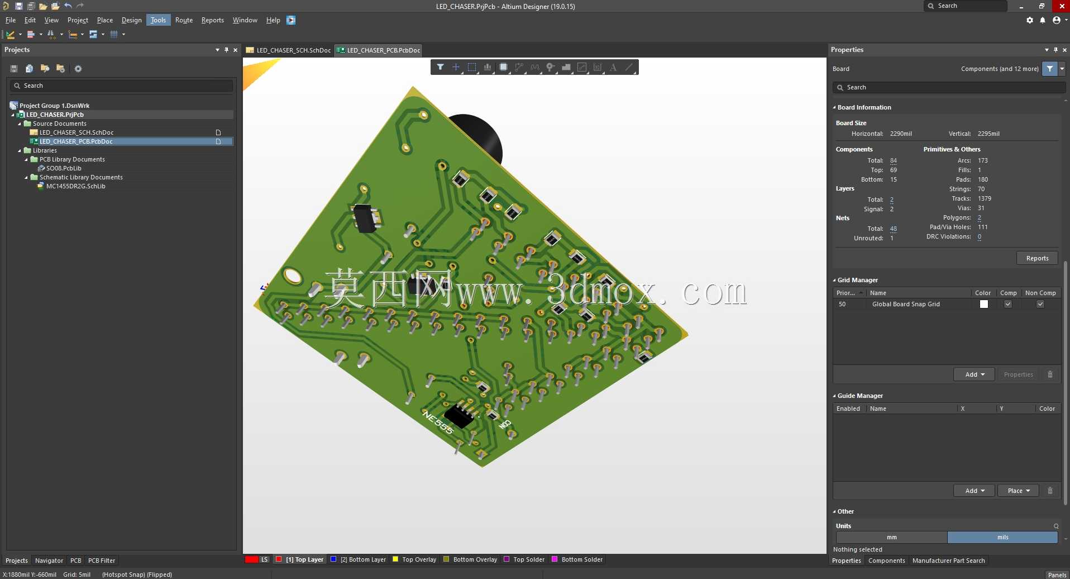1070x579 pixels.
Task: Click the Panels button
Action: (1057, 575)
